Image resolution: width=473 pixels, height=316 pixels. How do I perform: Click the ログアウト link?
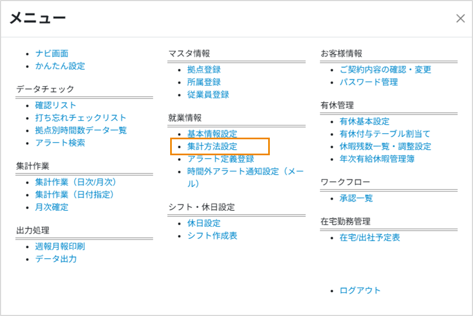click(360, 290)
